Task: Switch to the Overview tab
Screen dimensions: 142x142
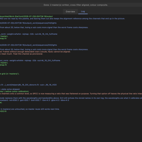Action: tap(70, 11)
